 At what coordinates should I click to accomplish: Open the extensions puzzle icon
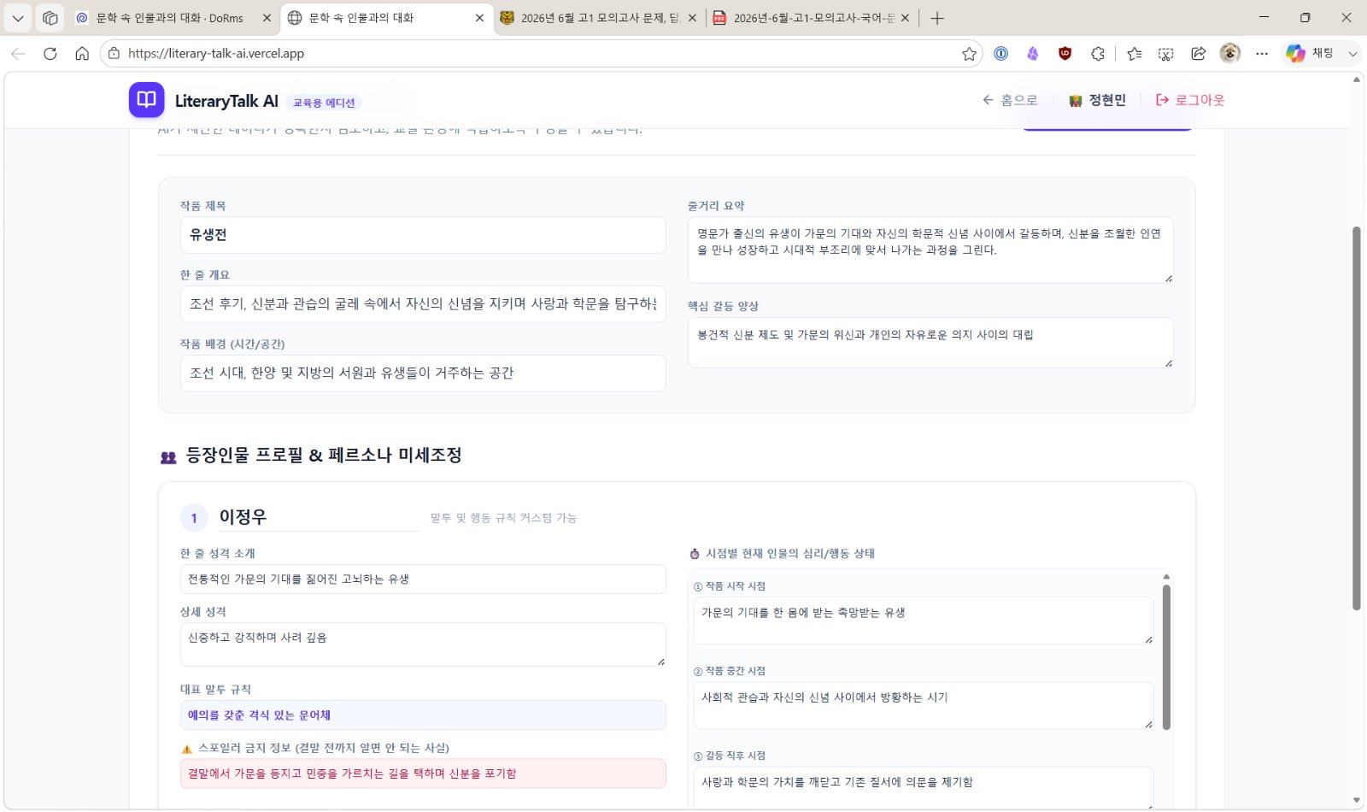(x=1098, y=54)
